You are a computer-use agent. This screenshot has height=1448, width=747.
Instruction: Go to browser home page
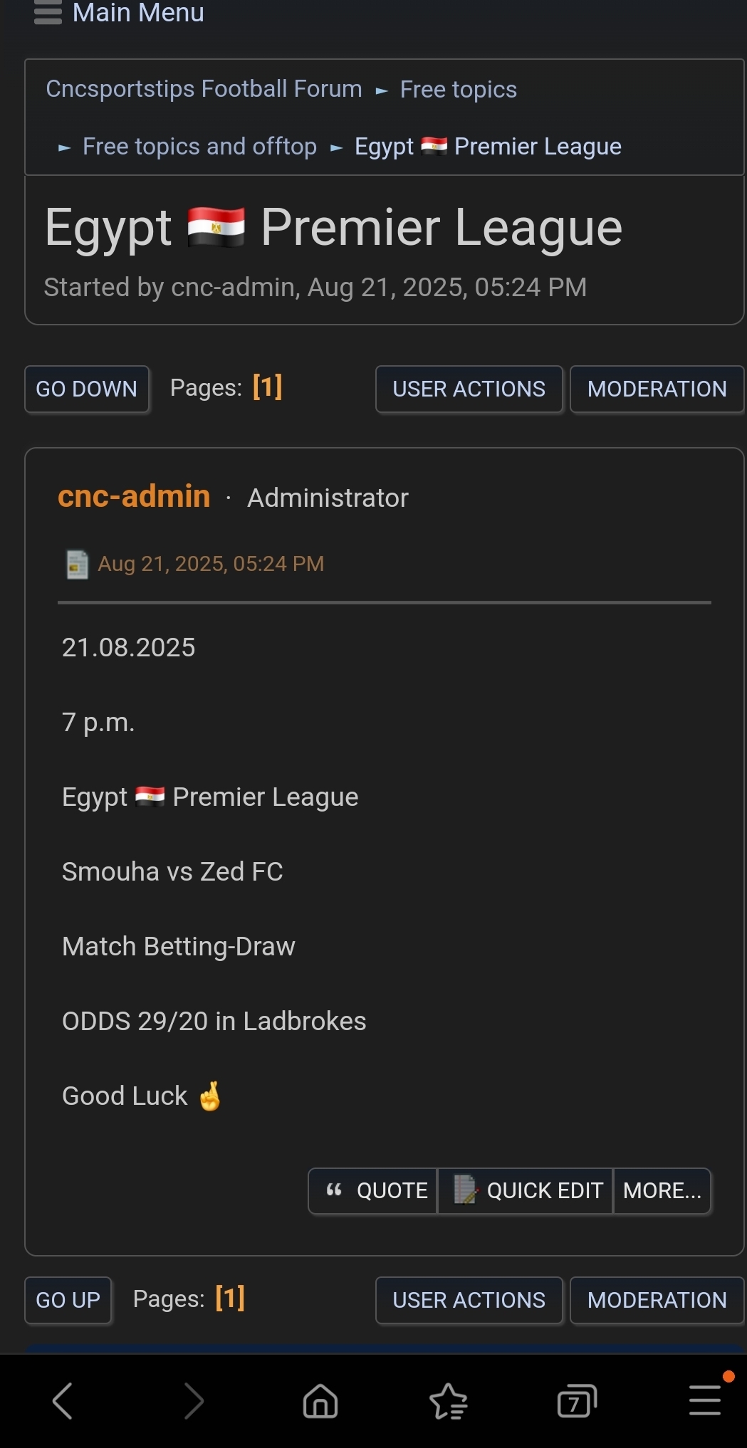click(x=320, y=1401)
